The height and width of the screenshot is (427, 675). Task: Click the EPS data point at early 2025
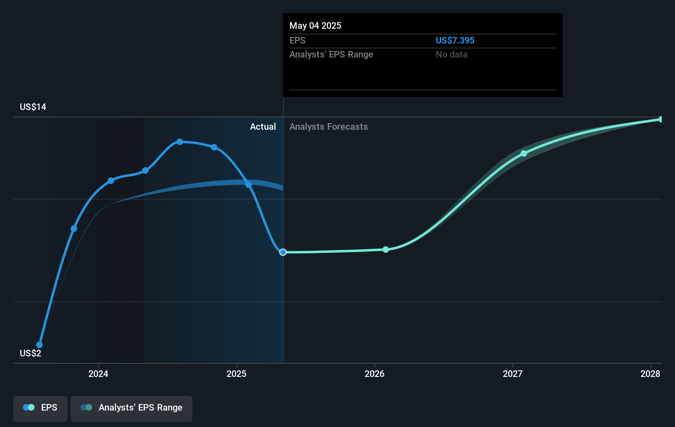(249, 185)
